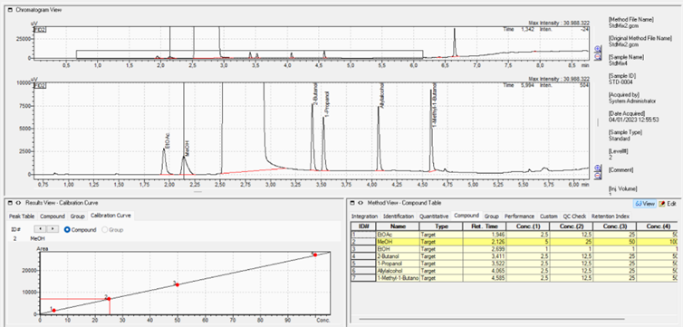Click the Name column header

398,226
